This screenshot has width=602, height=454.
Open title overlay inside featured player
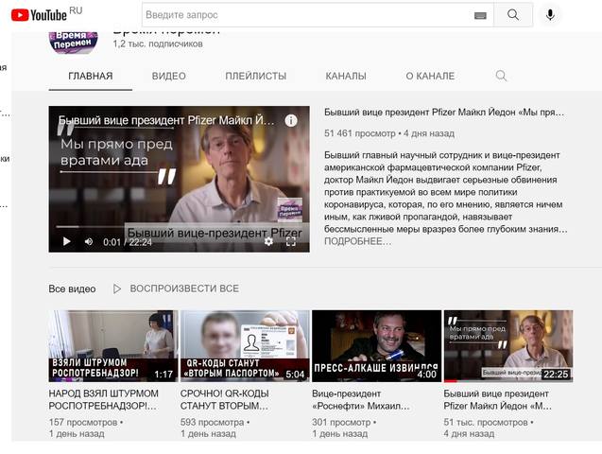pos(166,121)
